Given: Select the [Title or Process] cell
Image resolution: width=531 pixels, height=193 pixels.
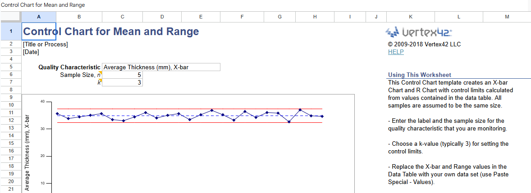Looking at the screenshot, I should pyautogui.click(x=45, y=45).
